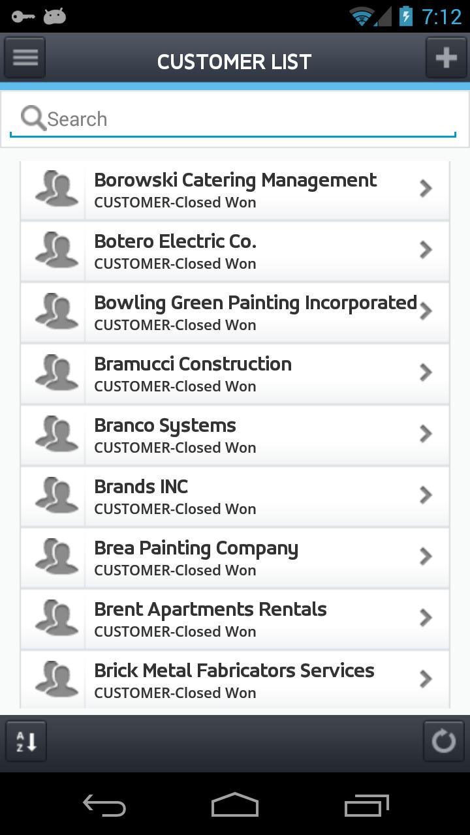
Task: Select Bowling Green Painting Incorporated entry
Action: click(255, 312)
